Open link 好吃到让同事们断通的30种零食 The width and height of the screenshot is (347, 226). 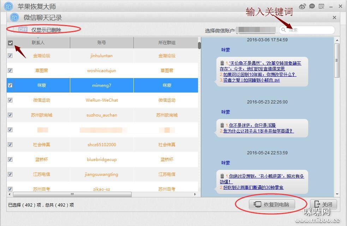click(253, 188)
